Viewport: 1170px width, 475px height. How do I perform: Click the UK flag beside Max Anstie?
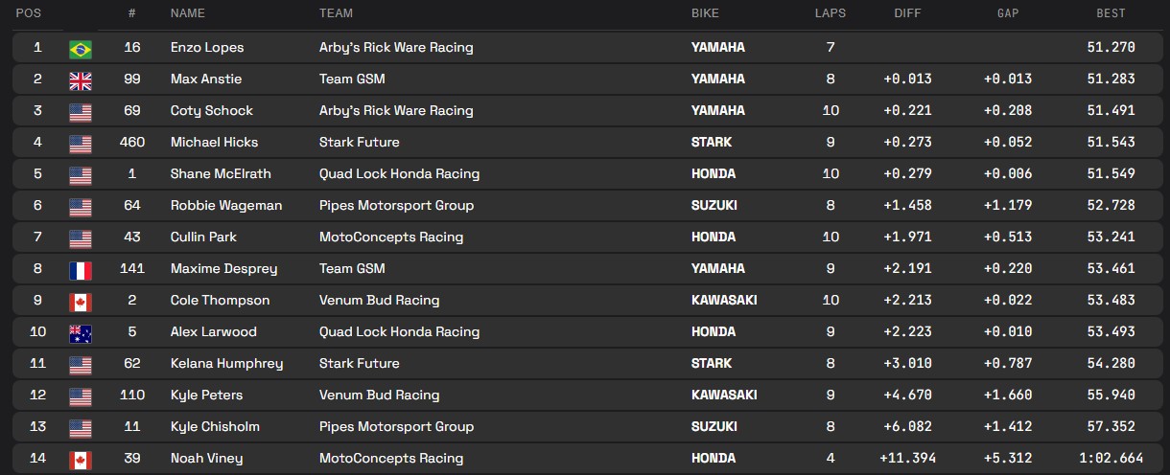pos(81,79)
